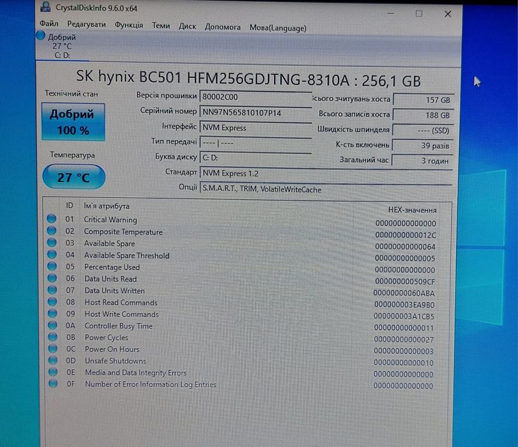Image resolution: width=518 pixels, height=447 pixels.
Task: Select the Available Spare Threshold attribute name
Action: click(x=127, y=255)
